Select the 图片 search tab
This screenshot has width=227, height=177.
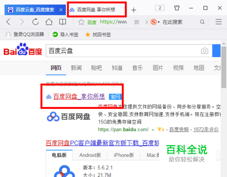click(x=158, y=68)
